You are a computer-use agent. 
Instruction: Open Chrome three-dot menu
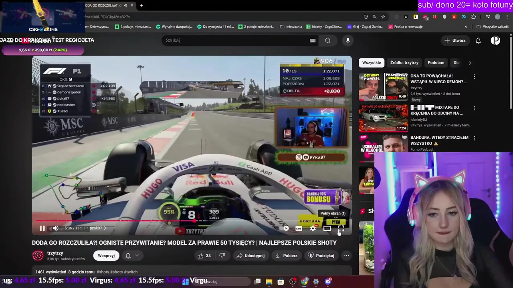pyautogui.click(x=507, y=17)
